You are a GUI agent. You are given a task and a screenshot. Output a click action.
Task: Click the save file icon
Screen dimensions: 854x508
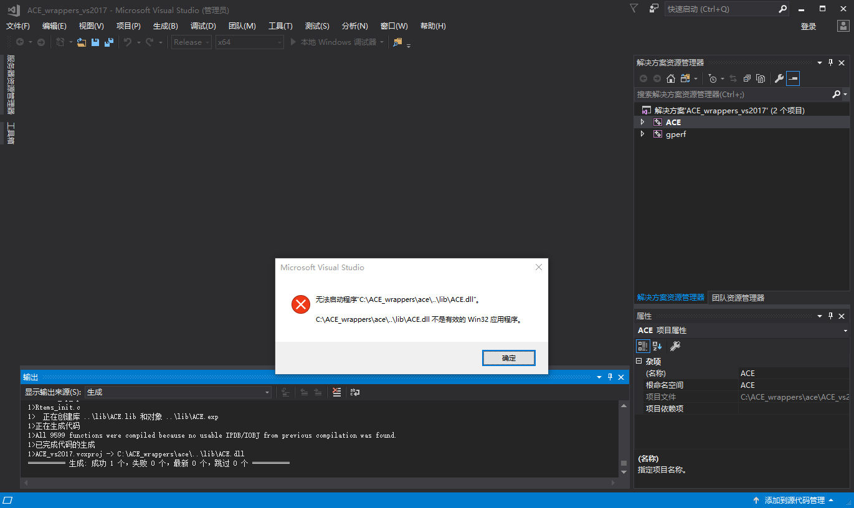(x=95, y=42)
